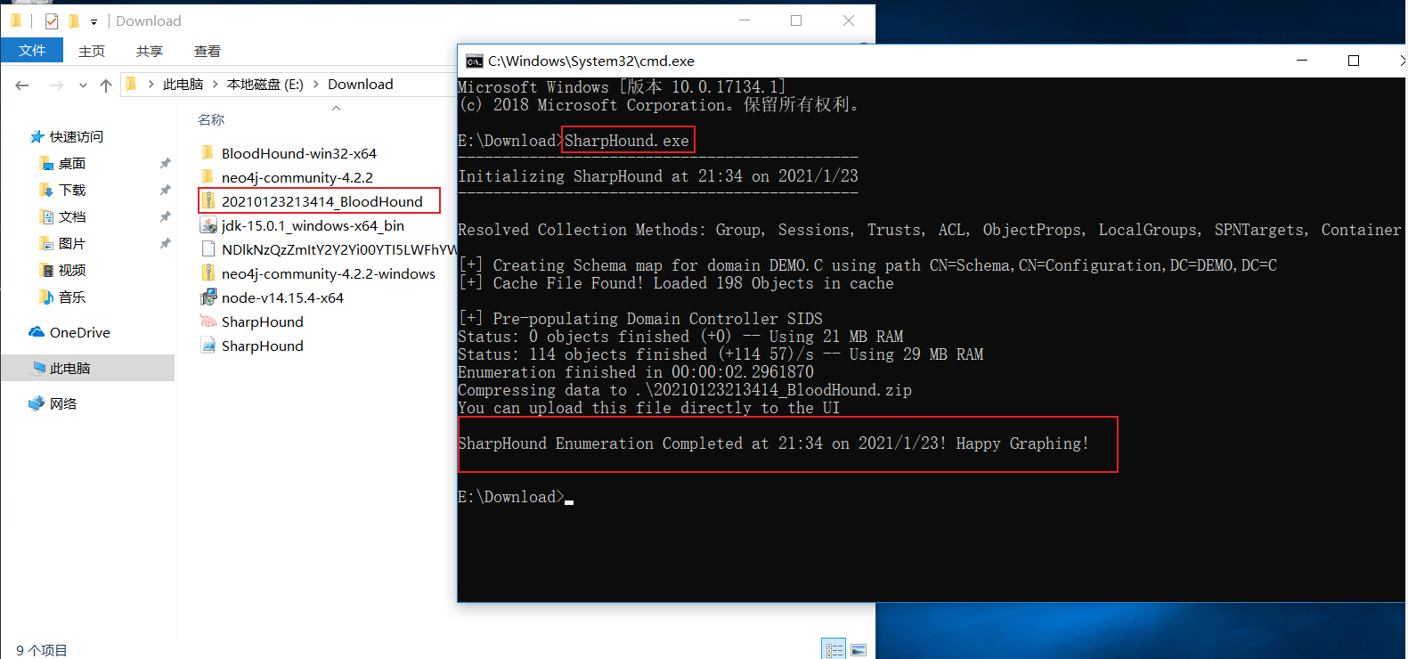Image resolution: width=1408 pixels, height=659 pixels.
Task: Open the 文件 menu tab
Action: [32, 51]
